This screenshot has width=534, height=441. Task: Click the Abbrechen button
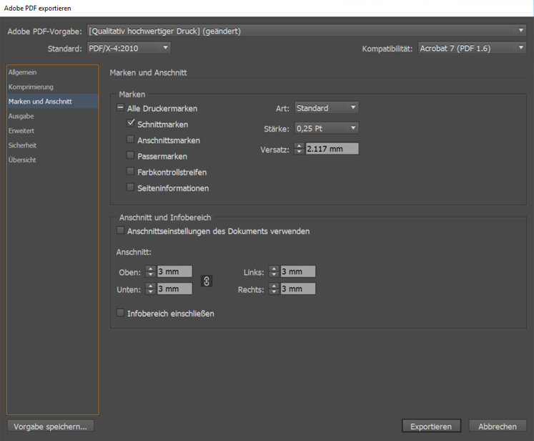(498, 427)
